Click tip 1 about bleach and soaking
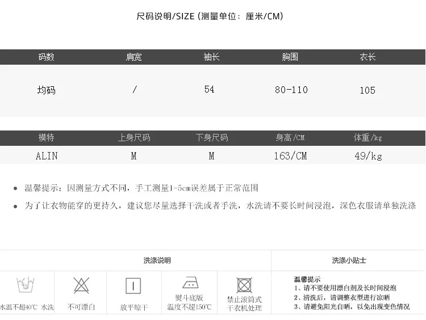Screen dimensions: 426x320 (345, 288)
